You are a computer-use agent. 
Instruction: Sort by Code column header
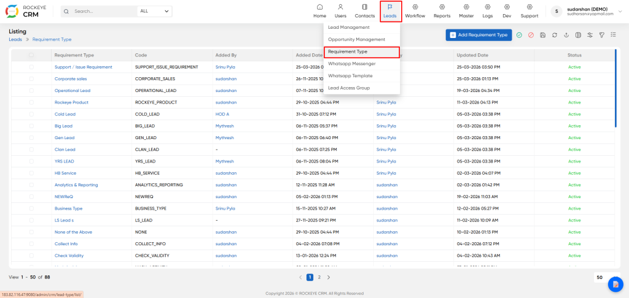tap(141, 55)
